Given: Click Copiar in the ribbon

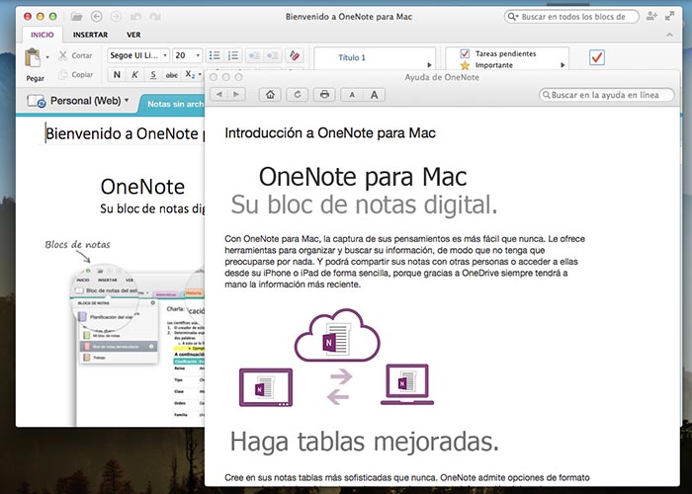Looking at the screenshot, I should click(76, 74).
